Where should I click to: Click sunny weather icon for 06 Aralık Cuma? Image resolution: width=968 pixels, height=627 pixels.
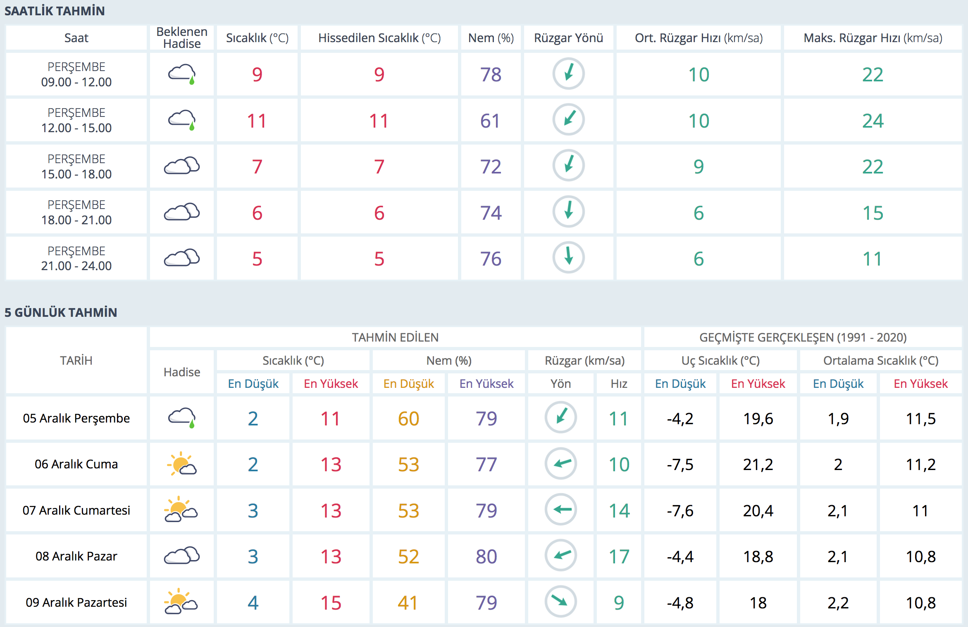pyautogui.click(x=182, y=464)
